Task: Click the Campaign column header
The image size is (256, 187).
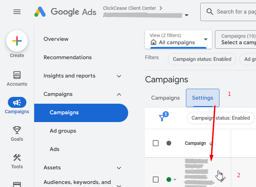Action: [196, 143]
